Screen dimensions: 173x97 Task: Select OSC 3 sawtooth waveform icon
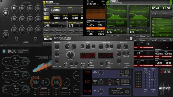16,88
